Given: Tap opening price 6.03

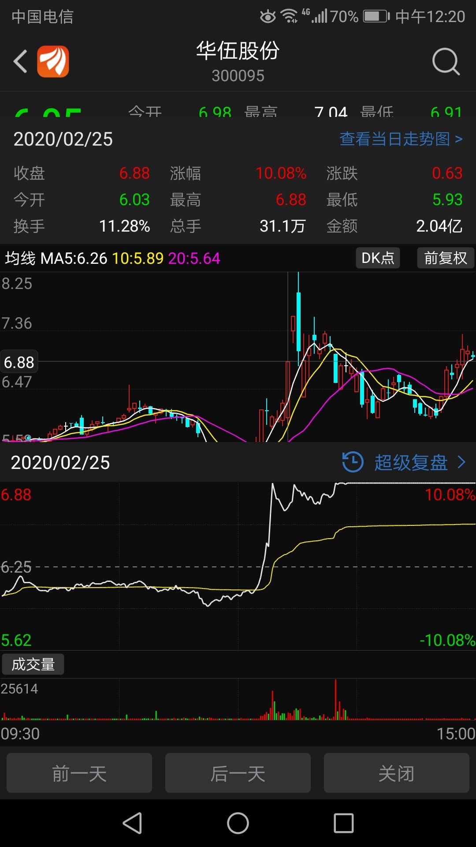Looking at the screenshot, I should coord(134,200).
